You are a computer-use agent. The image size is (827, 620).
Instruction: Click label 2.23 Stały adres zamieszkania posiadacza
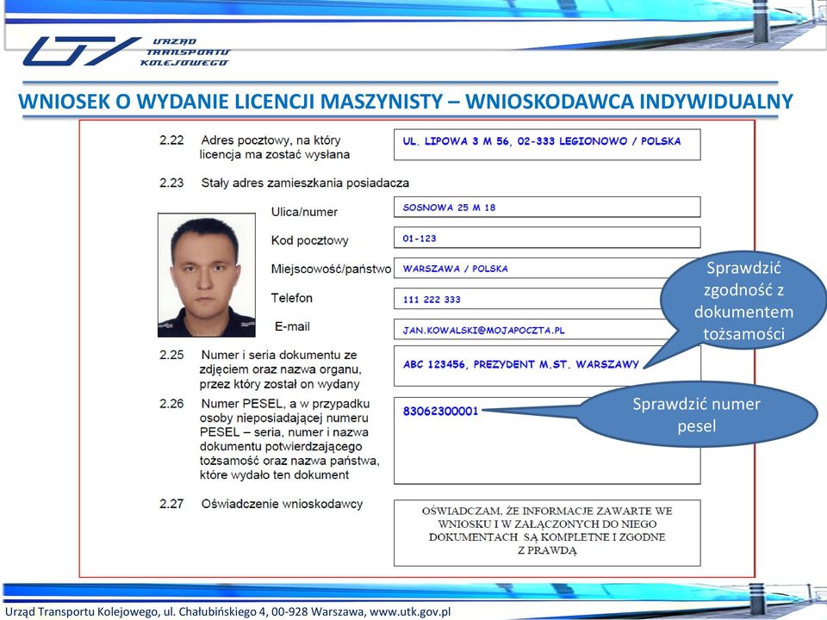[x=284, y=183]
